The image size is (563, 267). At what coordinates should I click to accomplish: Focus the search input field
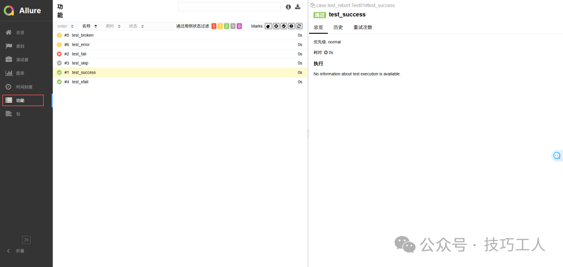(x=229, y=7)
